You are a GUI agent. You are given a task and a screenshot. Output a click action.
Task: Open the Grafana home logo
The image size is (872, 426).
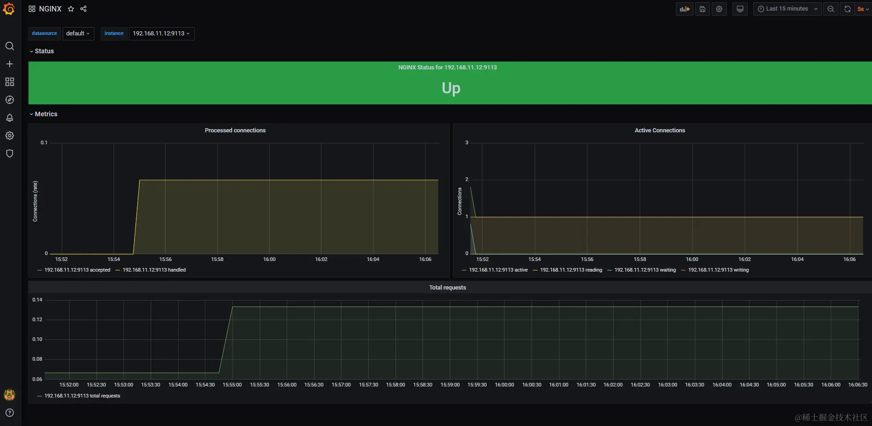tap(9, 9)
